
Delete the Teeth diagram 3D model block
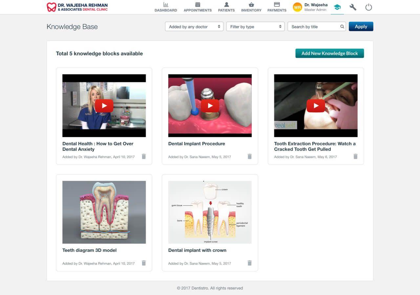click(144, 263)
